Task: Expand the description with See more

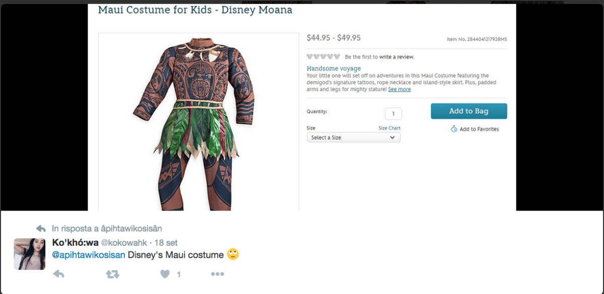Action: pyautogui.click(x=399, y=89)
